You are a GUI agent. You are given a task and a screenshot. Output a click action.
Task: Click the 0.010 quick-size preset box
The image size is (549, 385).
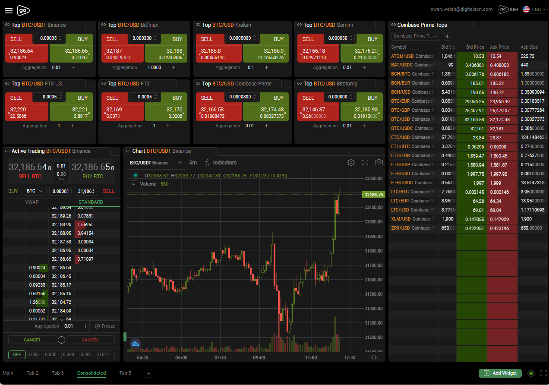click(106, 355)
